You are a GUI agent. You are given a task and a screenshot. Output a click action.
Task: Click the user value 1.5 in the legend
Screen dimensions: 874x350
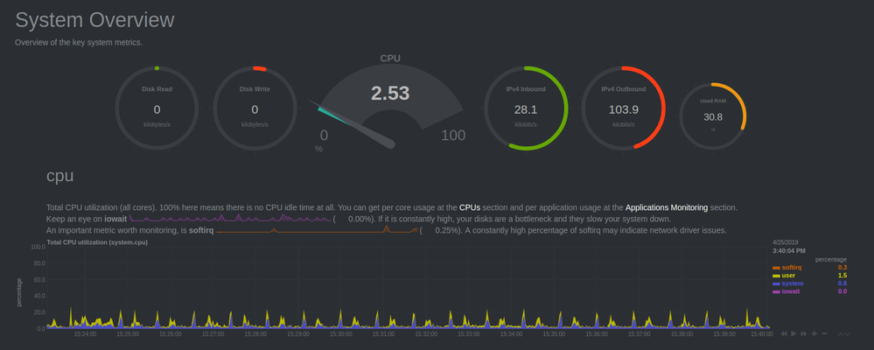point(843,276)
